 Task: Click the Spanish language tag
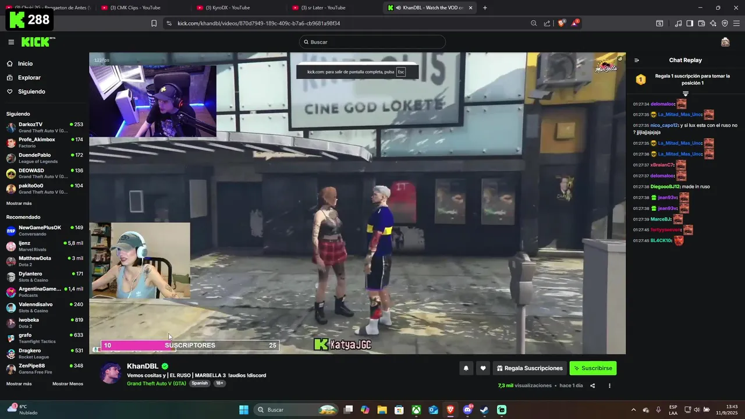(200, 384)
